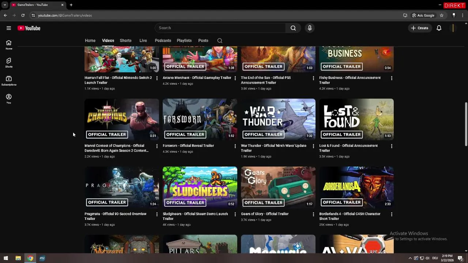Open more options for Borderlands 4 video
The height and width of the screenshot is (263, 468).
pyautogui.click(x=392, y=214)
